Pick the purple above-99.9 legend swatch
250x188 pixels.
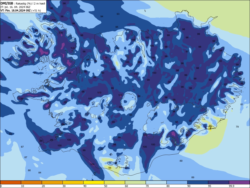tap(239, 182)
